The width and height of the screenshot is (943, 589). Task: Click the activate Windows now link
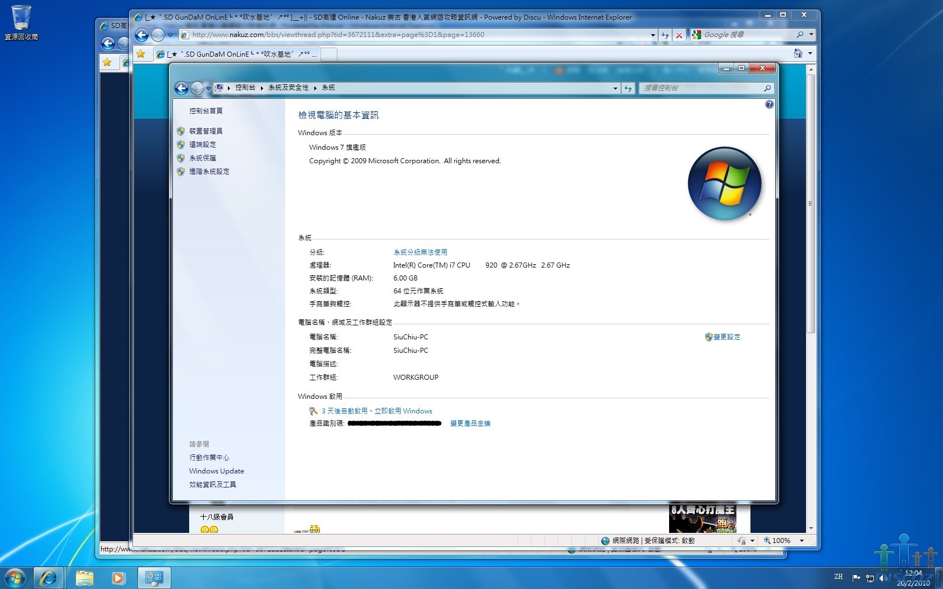tap(403, 411)
